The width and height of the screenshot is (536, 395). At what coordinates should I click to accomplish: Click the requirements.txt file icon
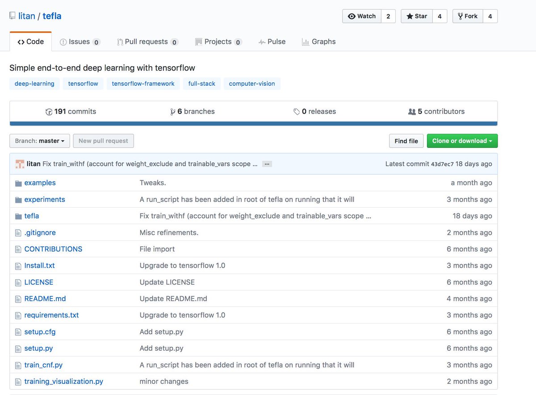pyautogui.click(x=18, y=315)
